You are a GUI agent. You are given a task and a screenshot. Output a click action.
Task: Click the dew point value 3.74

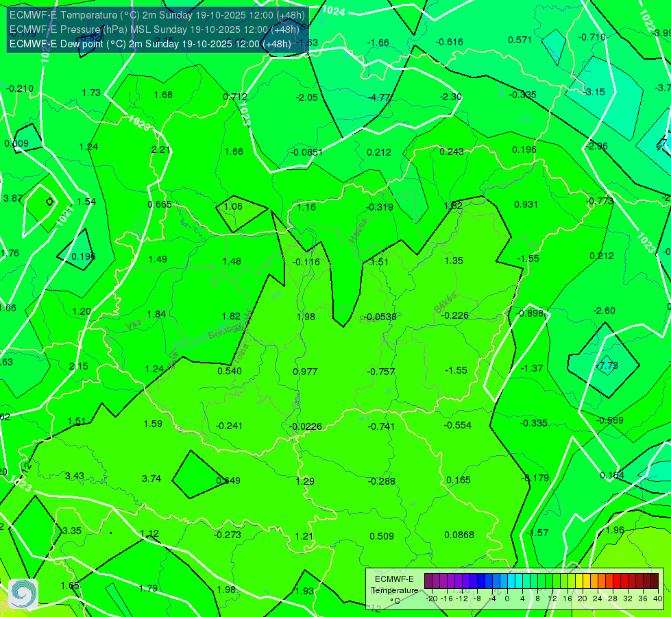coord(151,479)
